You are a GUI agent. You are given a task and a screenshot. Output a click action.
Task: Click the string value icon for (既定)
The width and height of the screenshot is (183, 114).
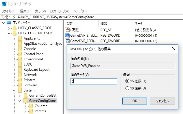coord(67,30)
